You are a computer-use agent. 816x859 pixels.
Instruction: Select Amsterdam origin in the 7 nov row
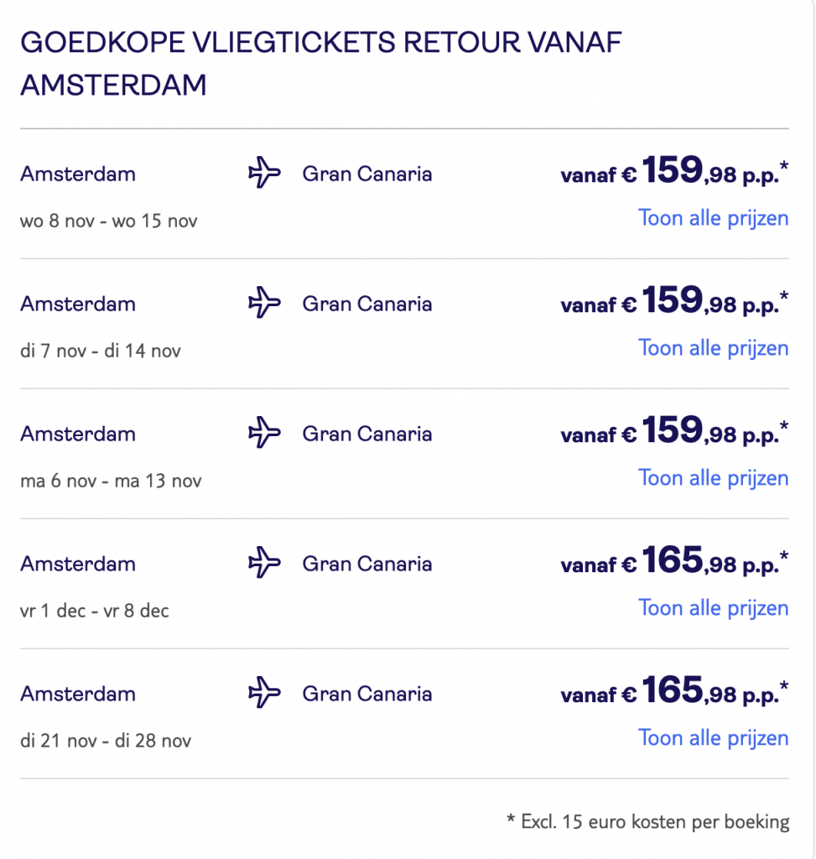pos(78,304)
